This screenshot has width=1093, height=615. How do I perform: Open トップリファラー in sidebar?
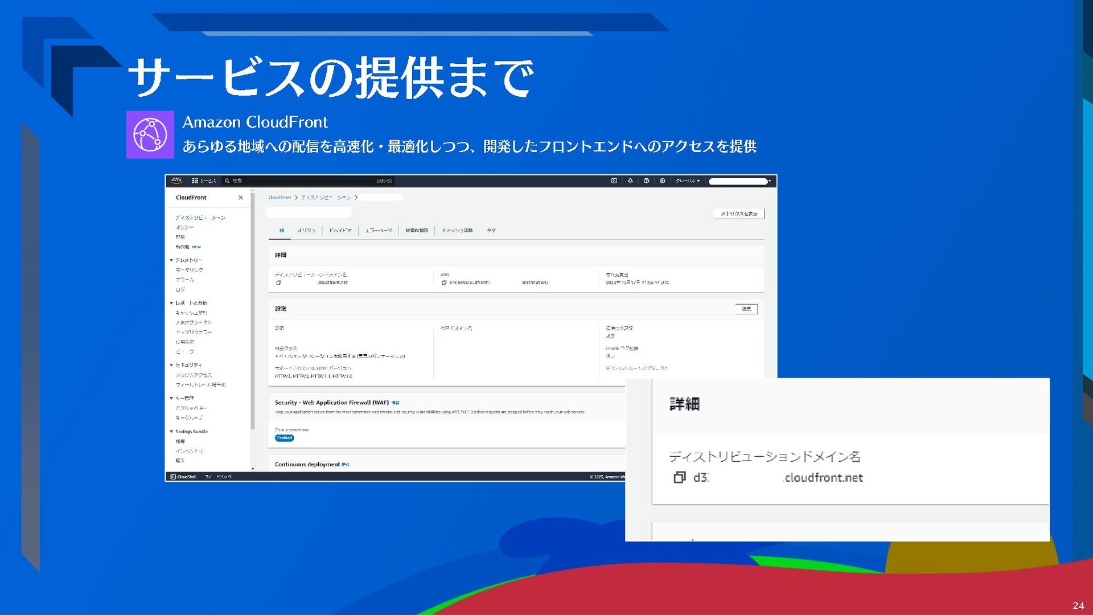194,332
